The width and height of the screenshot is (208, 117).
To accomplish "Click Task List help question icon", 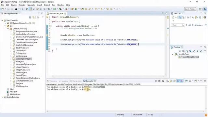I will pyautogui.click(x=206, y=25).
